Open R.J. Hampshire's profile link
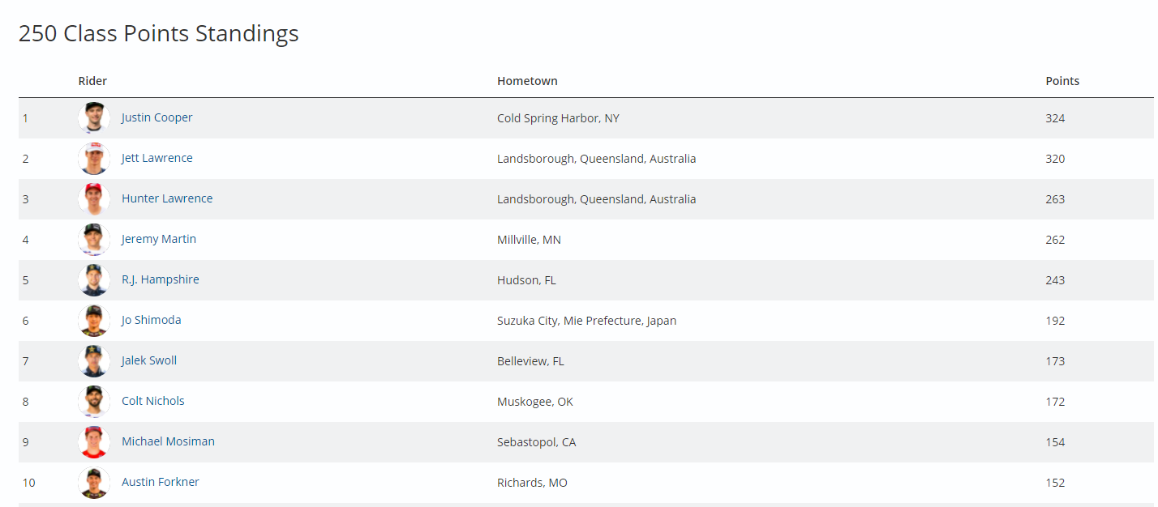This screenshot has height=507, width=1158. [x=160, y=279]
